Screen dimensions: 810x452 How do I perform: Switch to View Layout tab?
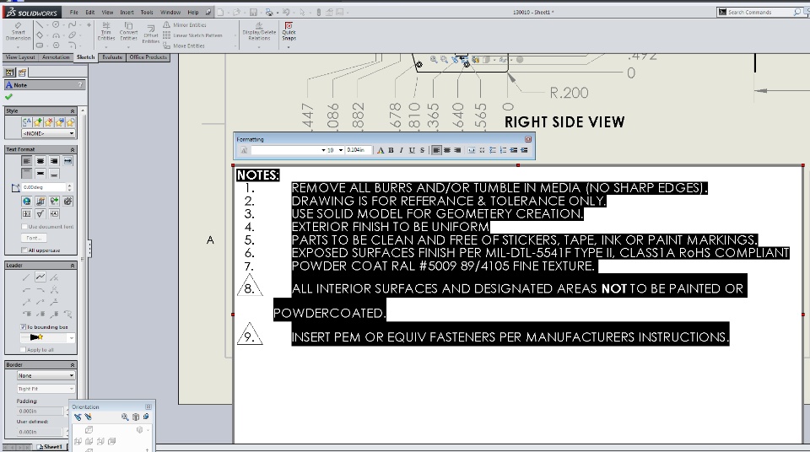(20, 57)
